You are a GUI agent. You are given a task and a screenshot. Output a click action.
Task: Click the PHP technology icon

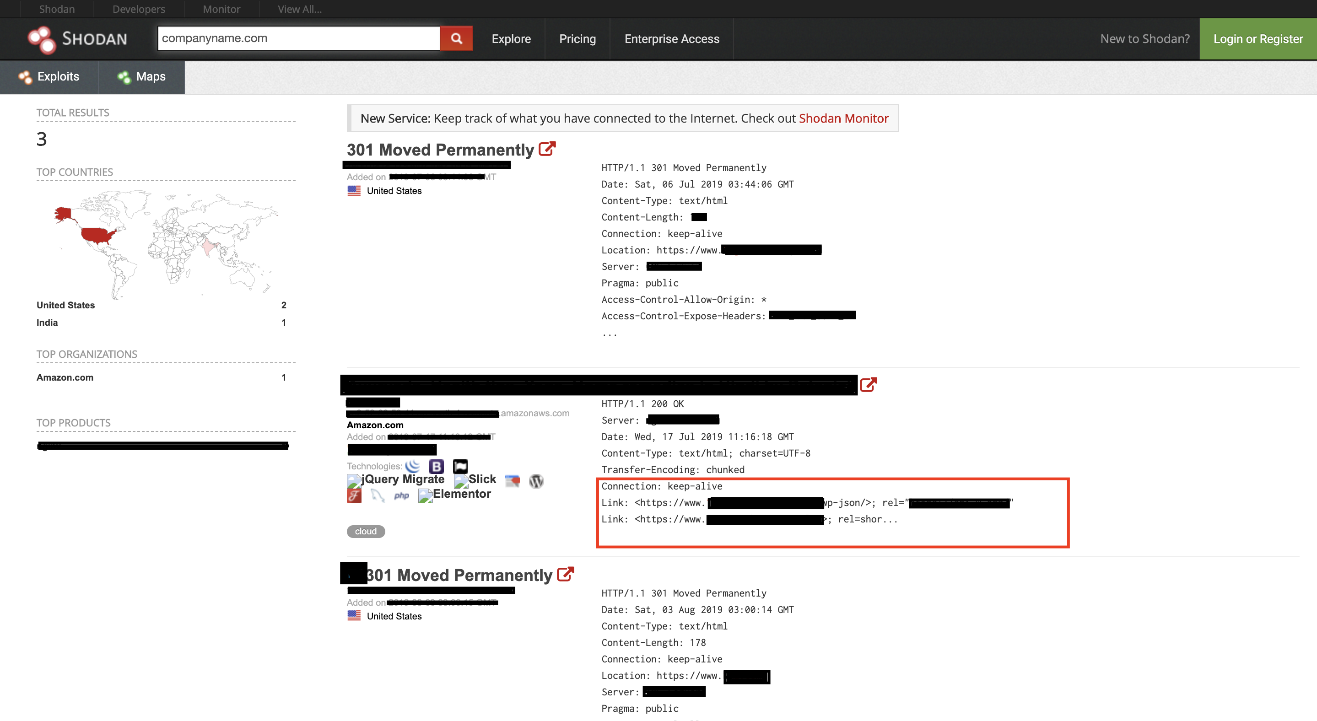(x=401, y=495)
